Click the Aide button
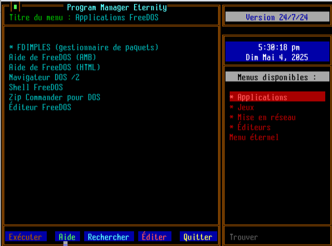Viewport: 332px width, 246px height. 67,237
